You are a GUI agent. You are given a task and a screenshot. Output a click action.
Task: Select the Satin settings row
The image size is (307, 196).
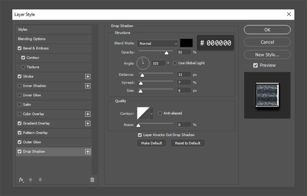point(54,104)
